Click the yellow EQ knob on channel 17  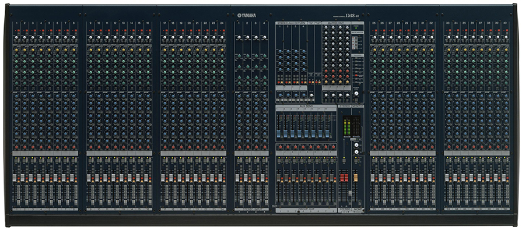[164, 50]
